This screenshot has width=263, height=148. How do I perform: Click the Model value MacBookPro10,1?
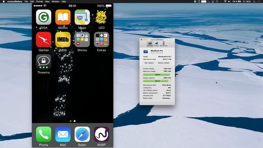click(x=164, y=57)
